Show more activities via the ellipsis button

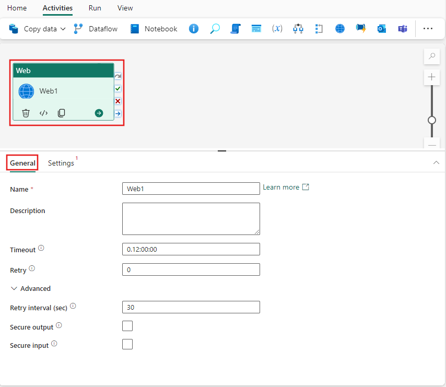(428, 29)
